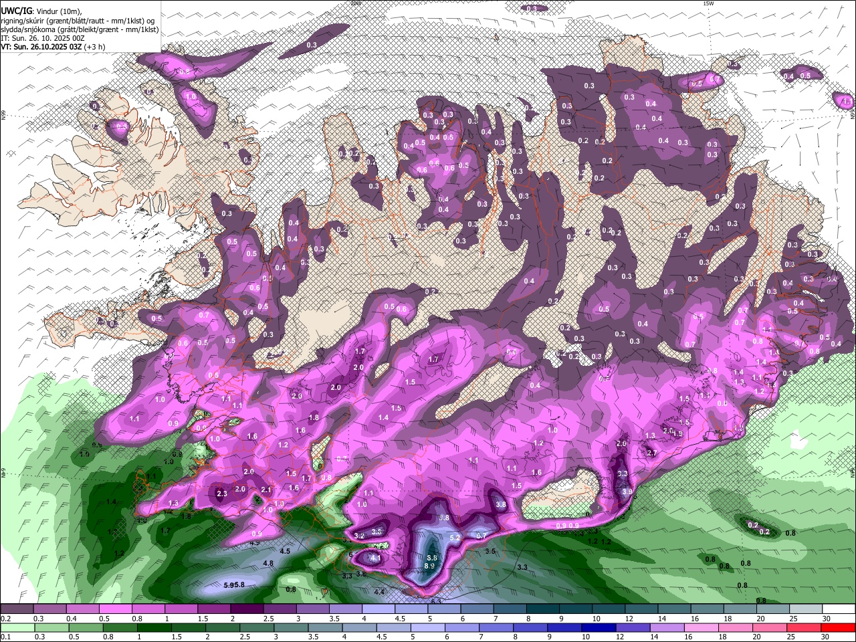Click the '5.7' value near the south coast

click(481, 535)
